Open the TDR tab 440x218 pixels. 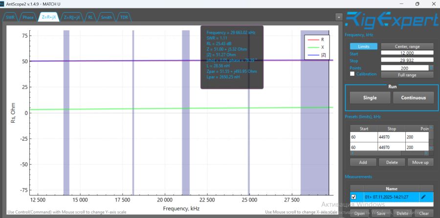125,17
